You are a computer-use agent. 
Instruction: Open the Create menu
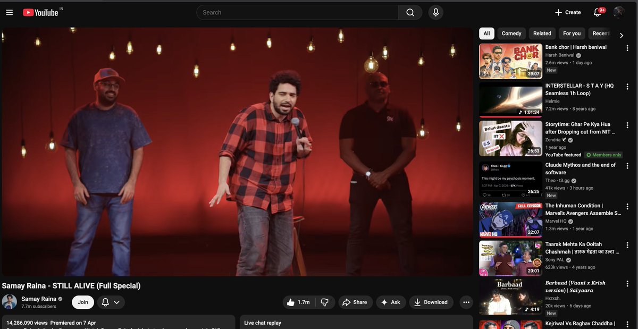pyautogui.click(x=568, y=12)
